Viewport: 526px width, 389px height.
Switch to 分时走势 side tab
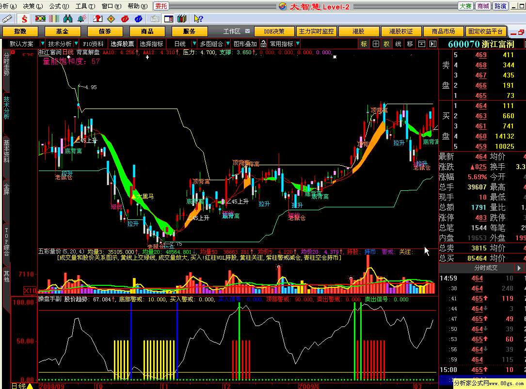tap(6, 65)
